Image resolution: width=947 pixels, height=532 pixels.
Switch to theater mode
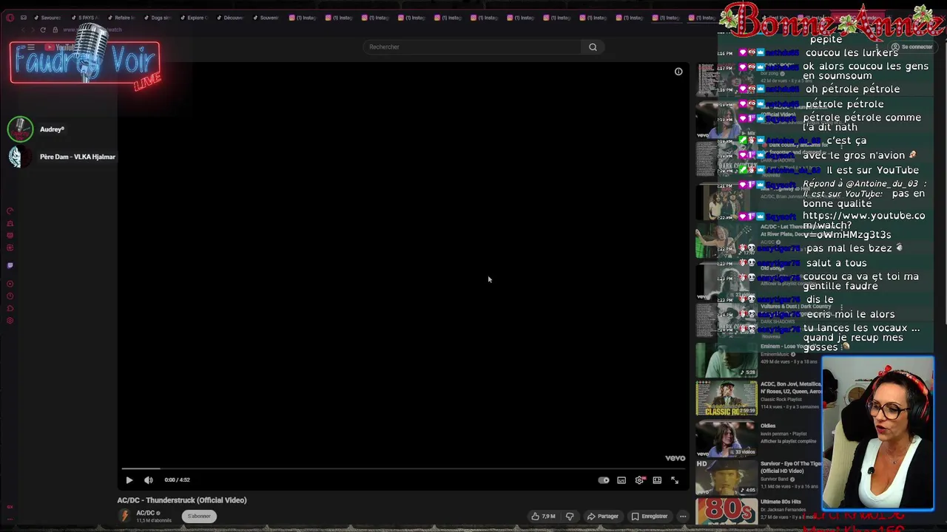[x=657, y=480]
